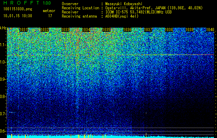Click the 1037 time label
This screenshot has height=138, width=217.
pos(148,30)
